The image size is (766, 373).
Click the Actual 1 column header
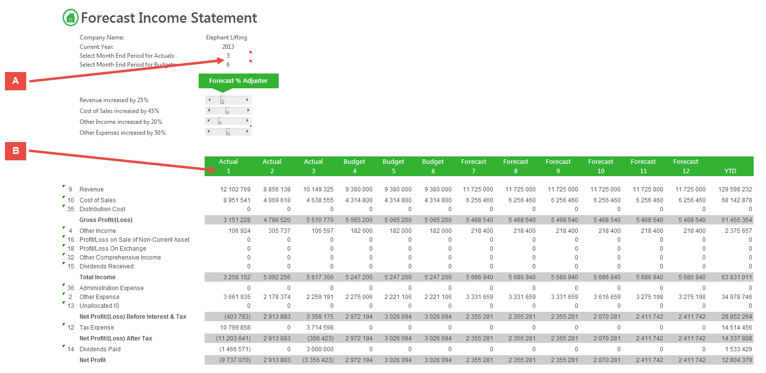pyautogui.click(x=228, y=166)
